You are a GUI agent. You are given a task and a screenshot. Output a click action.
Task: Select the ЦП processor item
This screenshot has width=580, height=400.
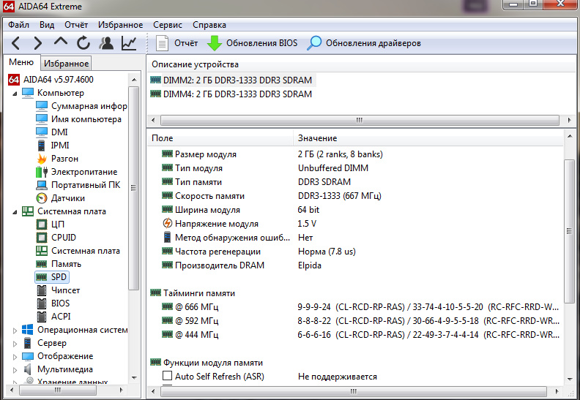pos(58,224)
